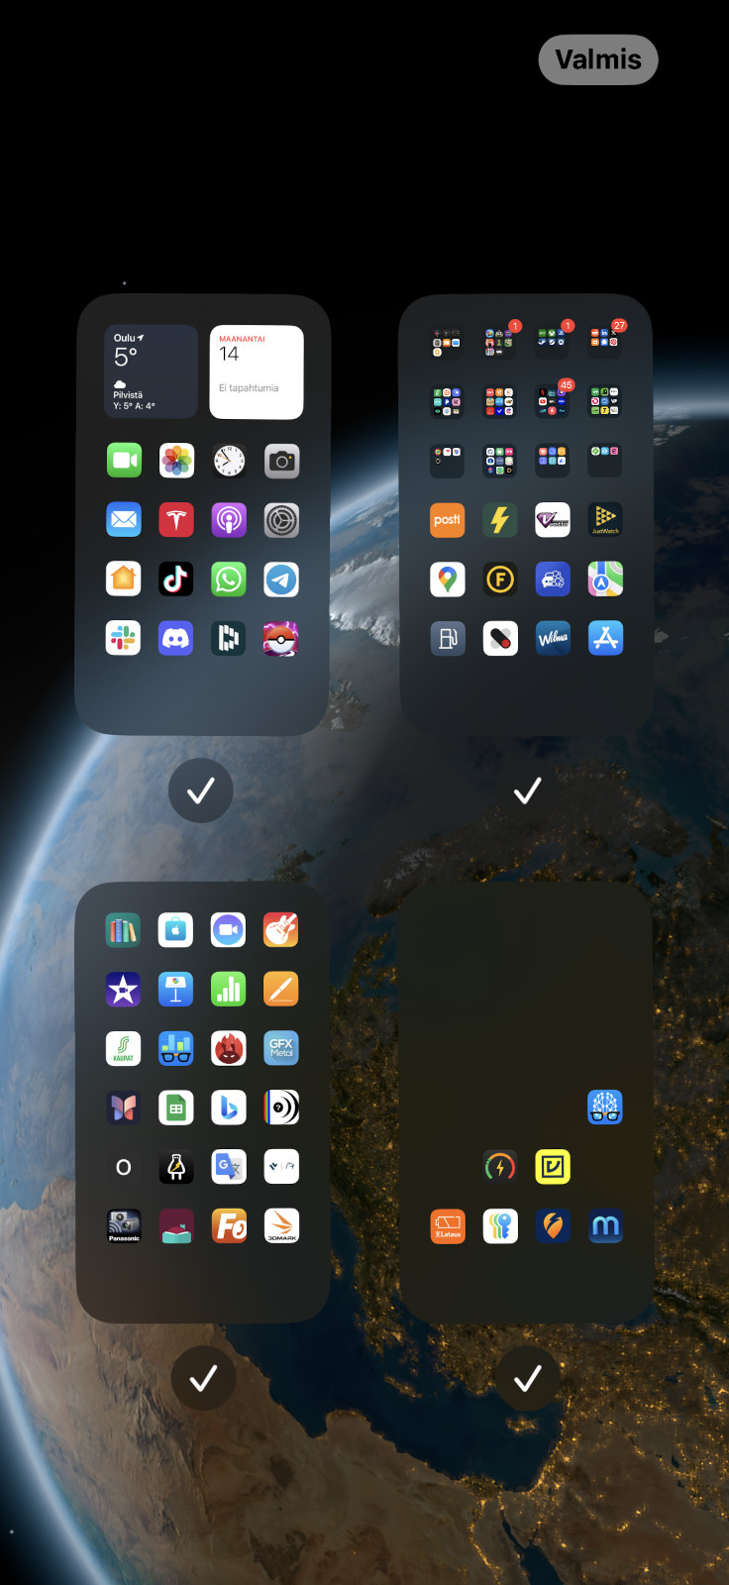Tap the Pokéball app icon

click(281, 639)
